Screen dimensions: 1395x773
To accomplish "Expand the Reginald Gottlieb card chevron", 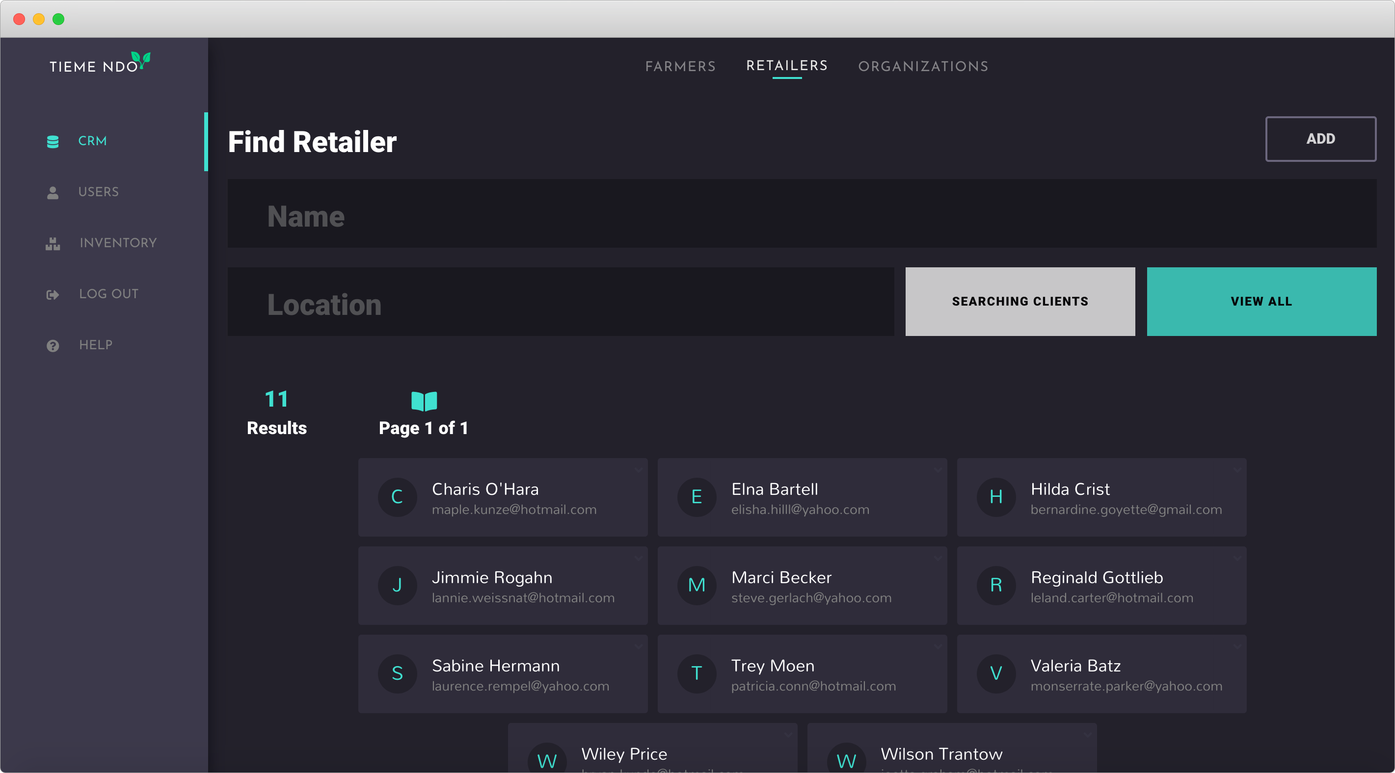I will click(1237, 558).
